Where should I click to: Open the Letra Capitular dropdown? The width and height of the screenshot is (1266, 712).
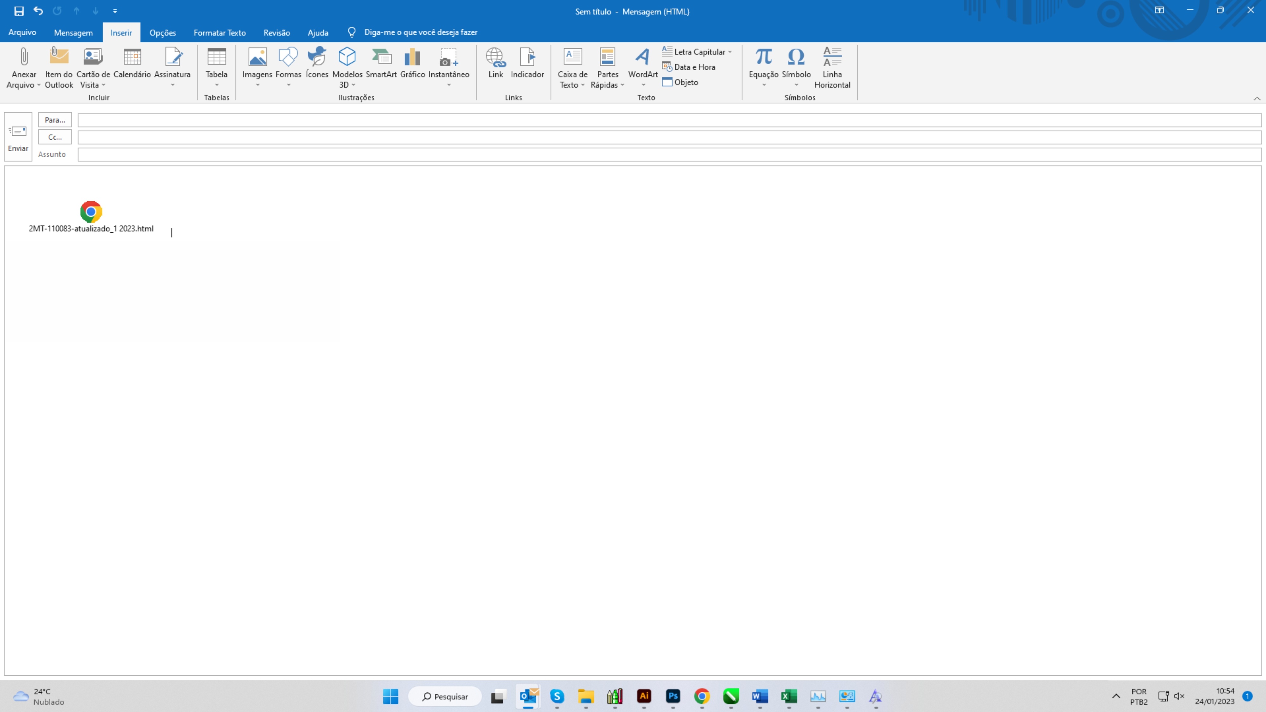click(x=697, y=52)
